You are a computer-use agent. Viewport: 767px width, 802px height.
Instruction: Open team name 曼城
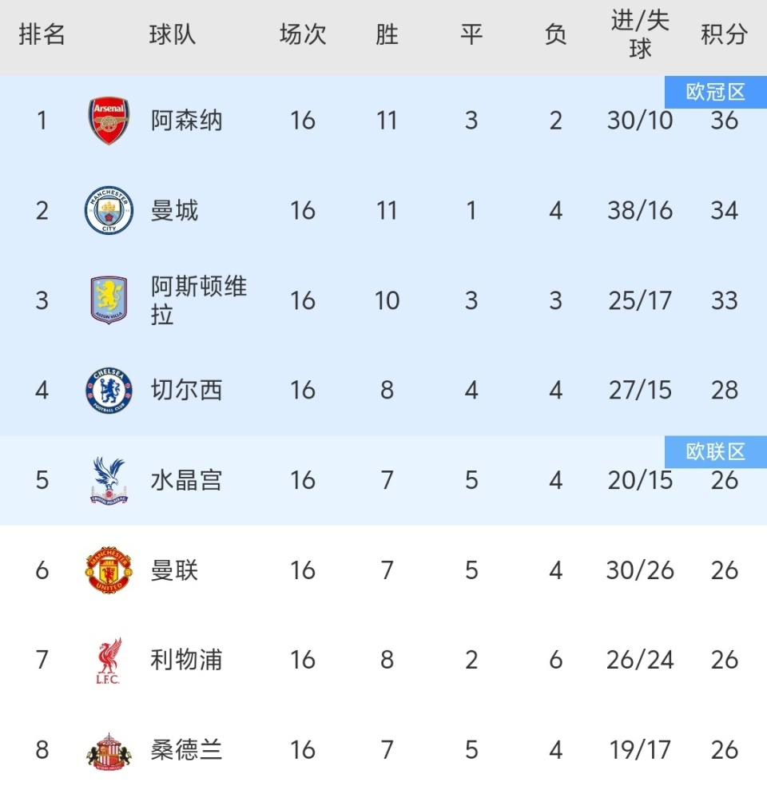175,211
